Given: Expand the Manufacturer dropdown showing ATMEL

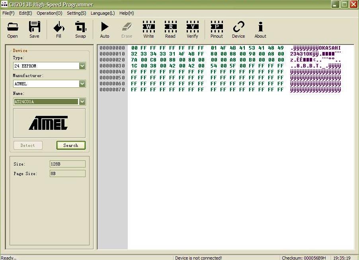Looking at the screenshot, I should (82, 84).
